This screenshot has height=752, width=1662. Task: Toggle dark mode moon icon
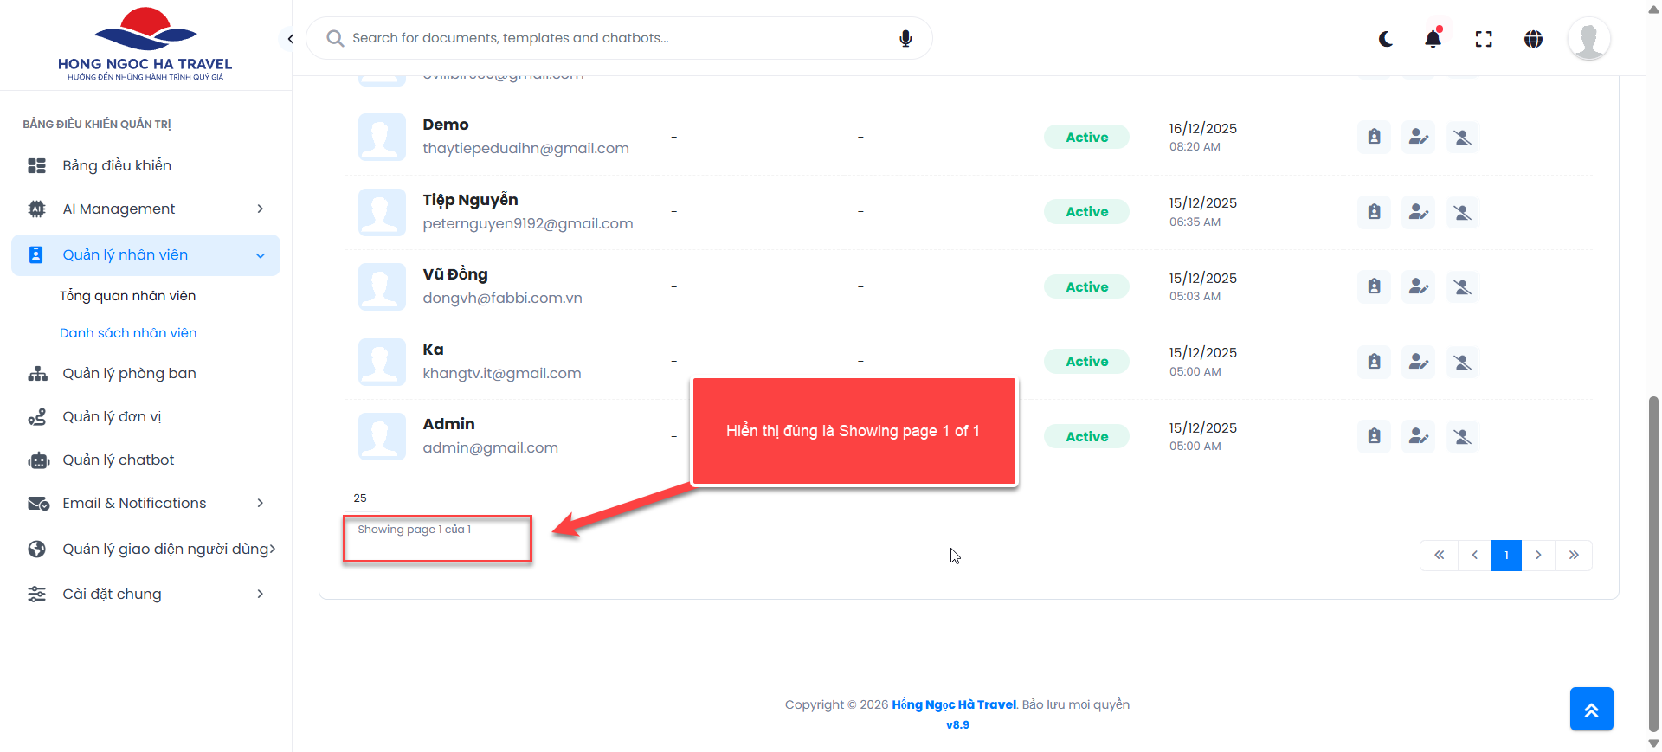click(1386, 39)
